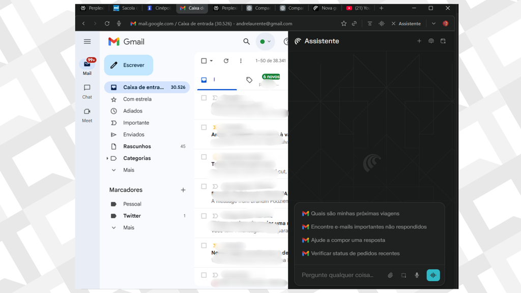Refresh the inbox message list
Viewport: 521px width, 293px height.
tap(226, 61)
